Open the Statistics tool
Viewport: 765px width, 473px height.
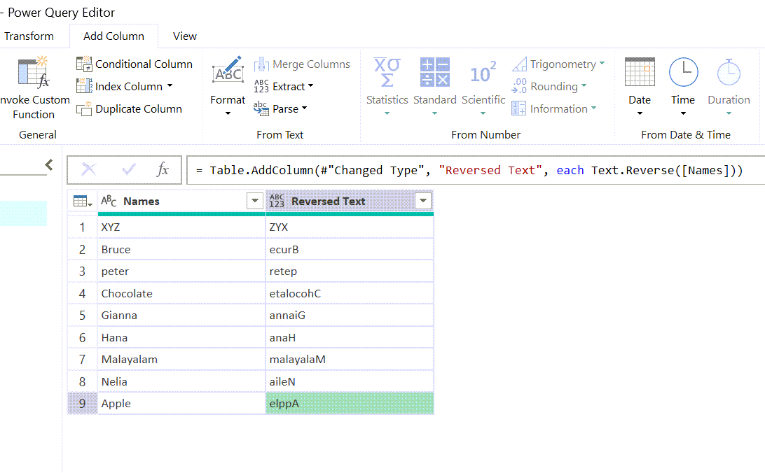tap(387, 85)
